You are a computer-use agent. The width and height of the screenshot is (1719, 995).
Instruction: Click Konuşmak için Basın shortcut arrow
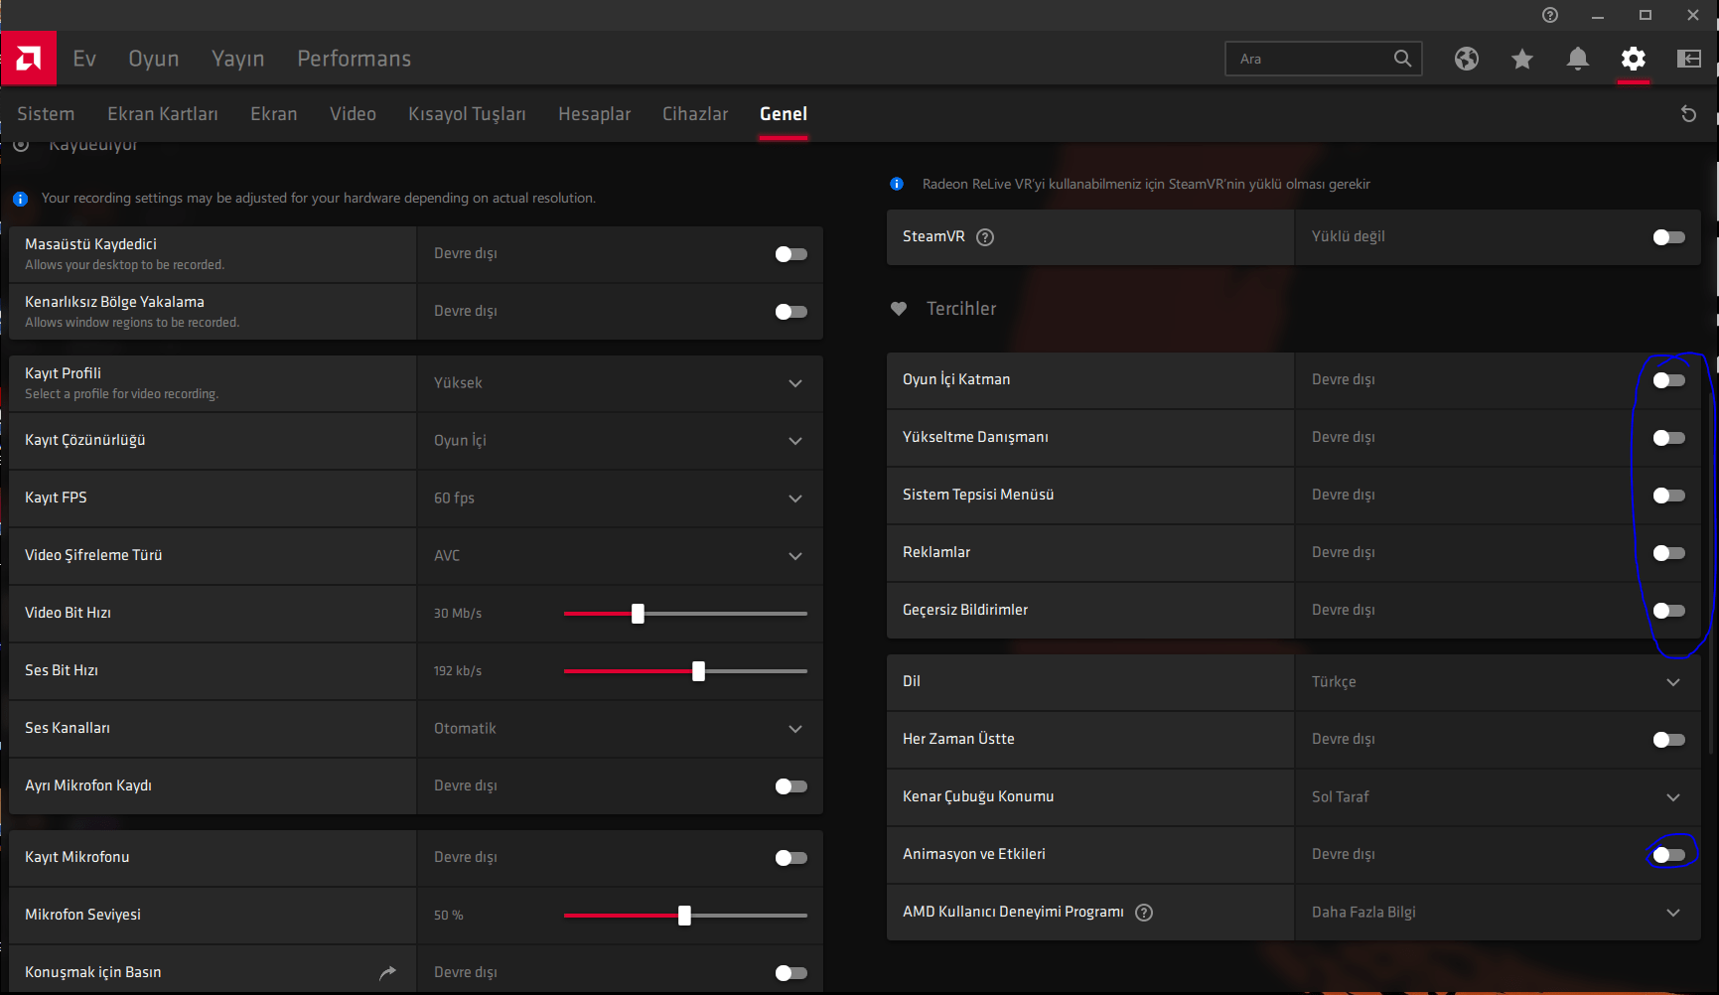click(x=387, y=972)
